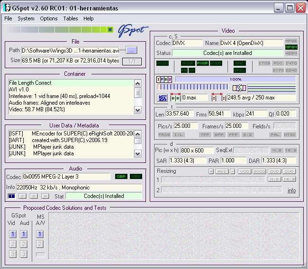The image size is (308, 269).
Task: Open the Options menu
Action: [49, 18]
